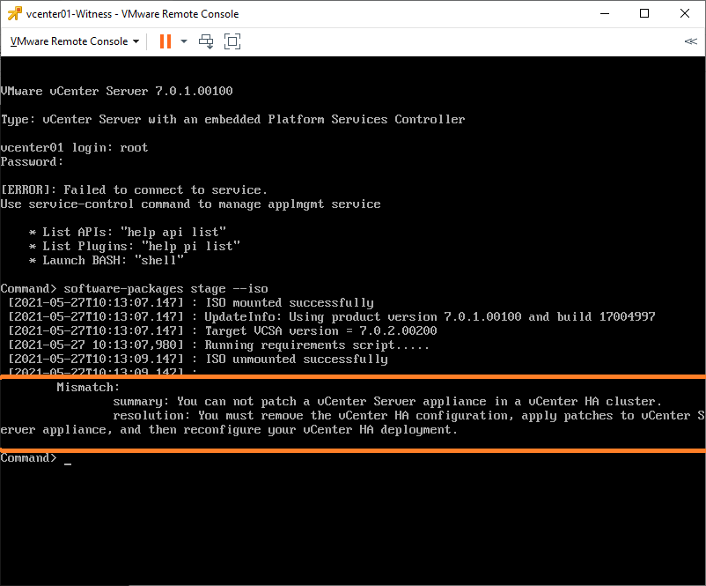The width and height of the screenshot is (706, 586).
Task: Close the VMware Remote Console window
Action: click(684, 13)
